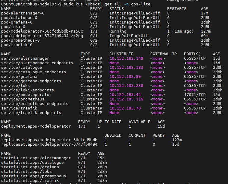Click service/modeloperator name
The width and height of the screenshot is (228, 184).
point(26,95)
